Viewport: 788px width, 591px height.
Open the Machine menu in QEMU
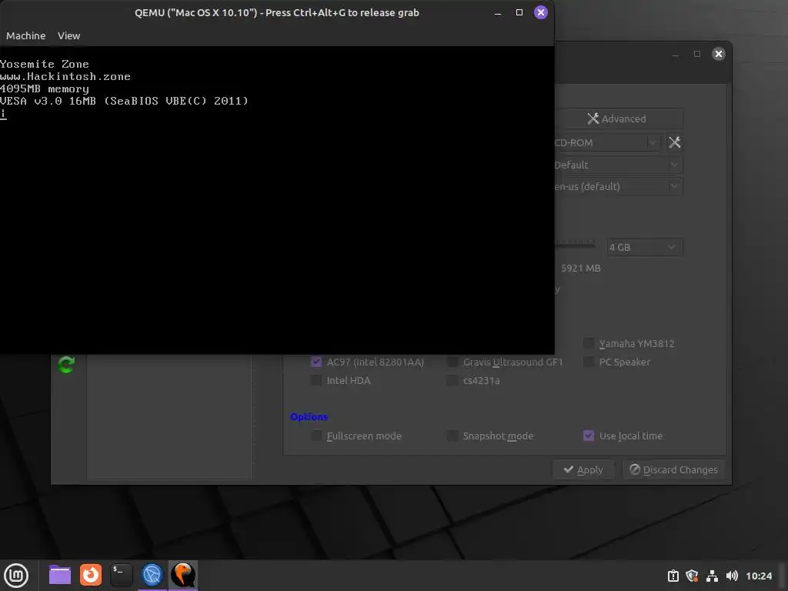pos(25,35)
